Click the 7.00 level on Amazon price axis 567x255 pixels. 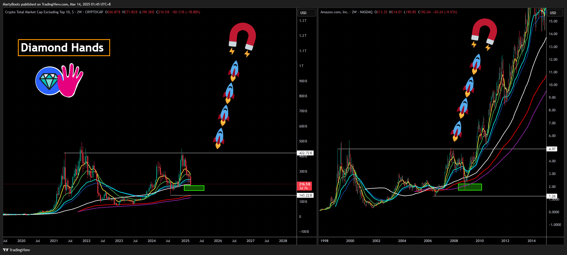point(552,123)
